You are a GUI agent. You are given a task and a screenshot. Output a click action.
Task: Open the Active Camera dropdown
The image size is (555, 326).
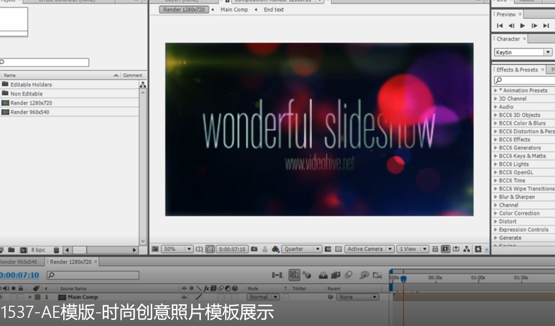(x=369, y=249)
